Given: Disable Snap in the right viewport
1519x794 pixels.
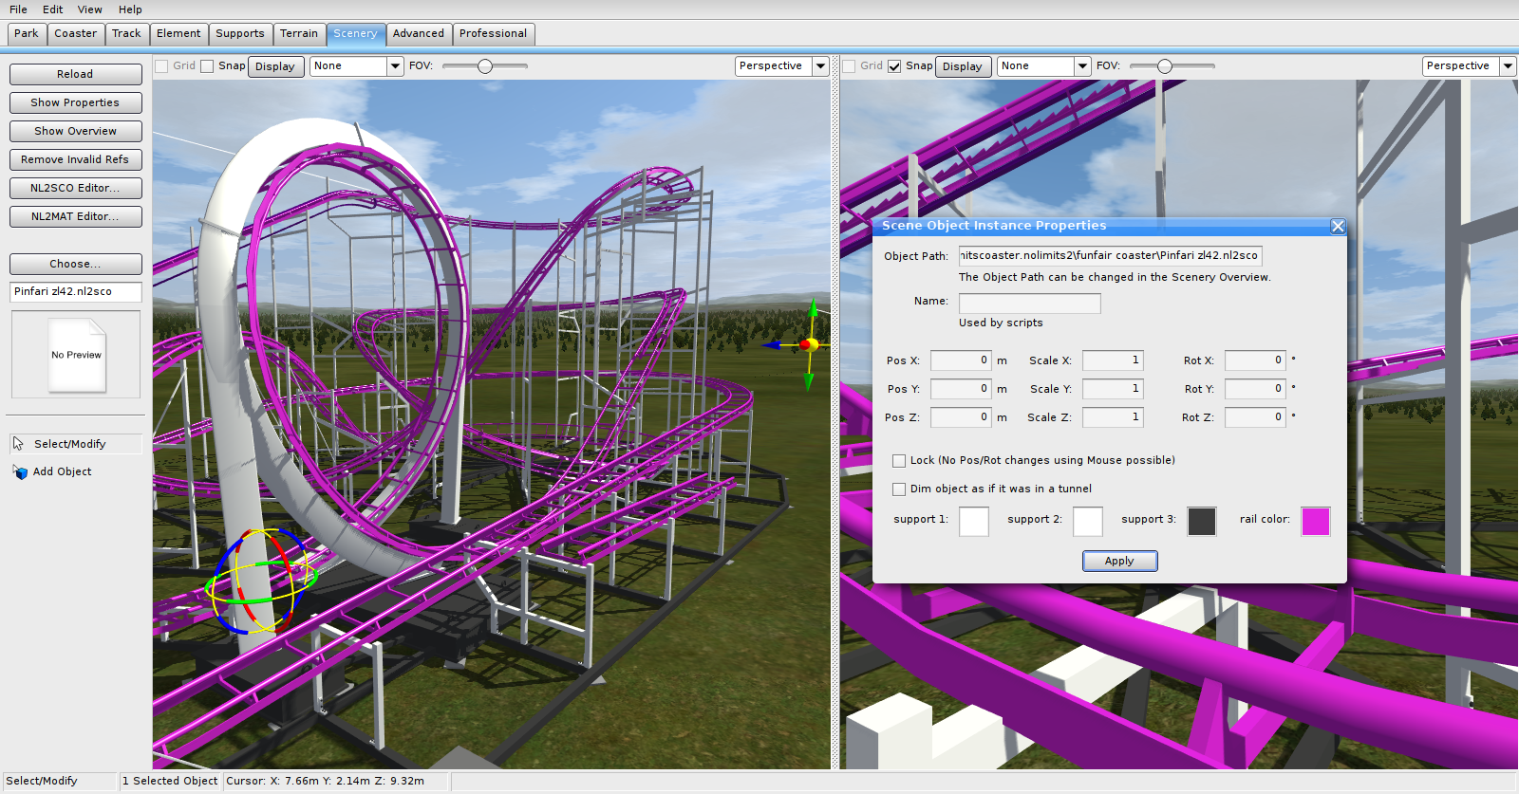Looking at the screenshot, I should click(894, 66).
